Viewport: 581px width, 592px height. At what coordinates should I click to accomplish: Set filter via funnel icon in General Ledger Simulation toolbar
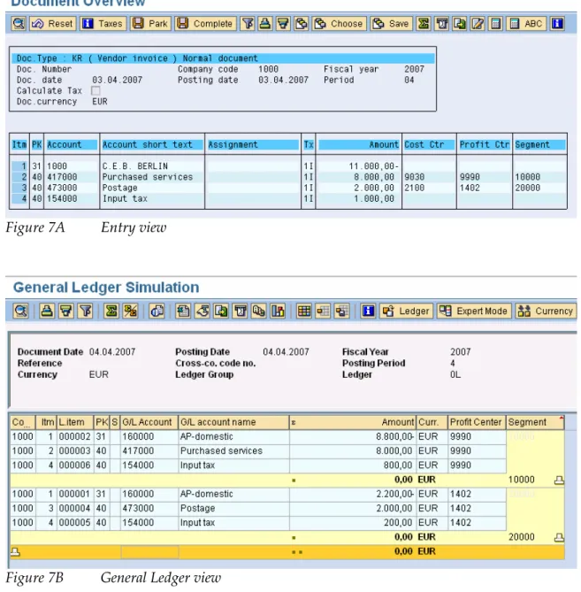(x=85, y=311)
